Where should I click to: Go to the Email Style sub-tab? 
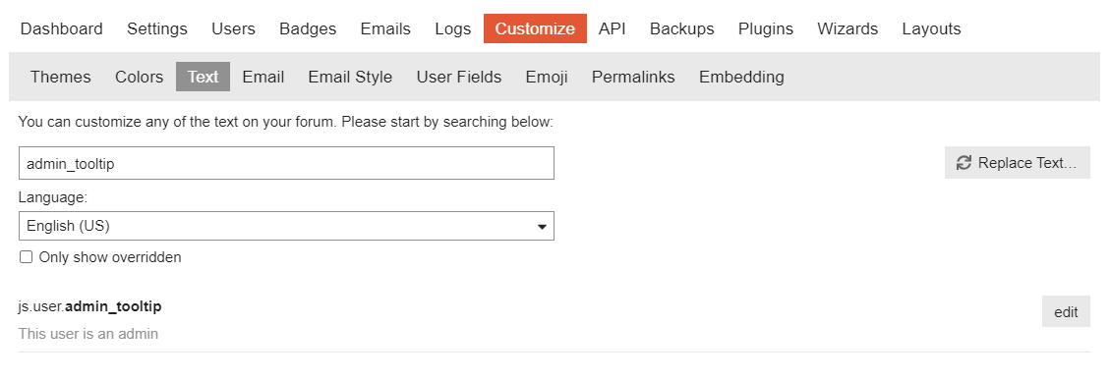click(x=350, y=77)
